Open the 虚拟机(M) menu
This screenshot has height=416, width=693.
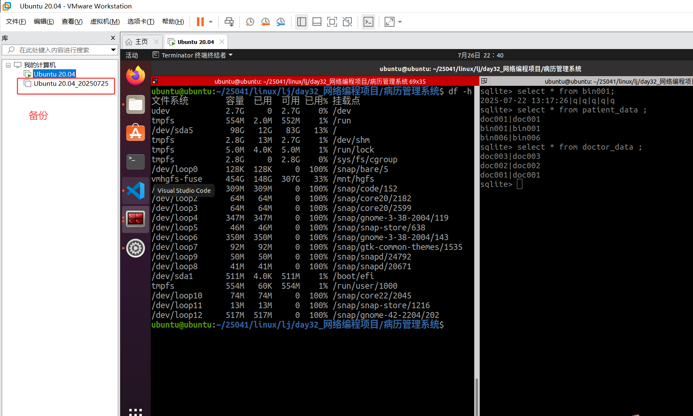tap(105, 22)
